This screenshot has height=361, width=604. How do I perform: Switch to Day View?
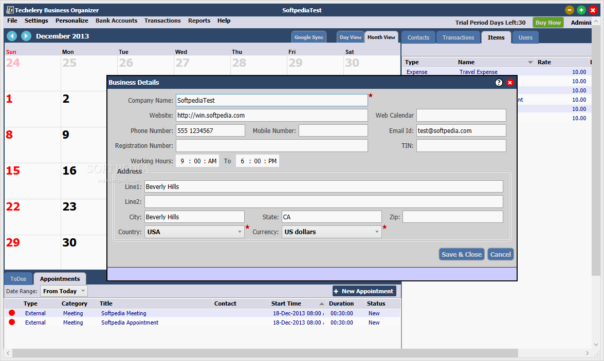click(x=351, y=37)
